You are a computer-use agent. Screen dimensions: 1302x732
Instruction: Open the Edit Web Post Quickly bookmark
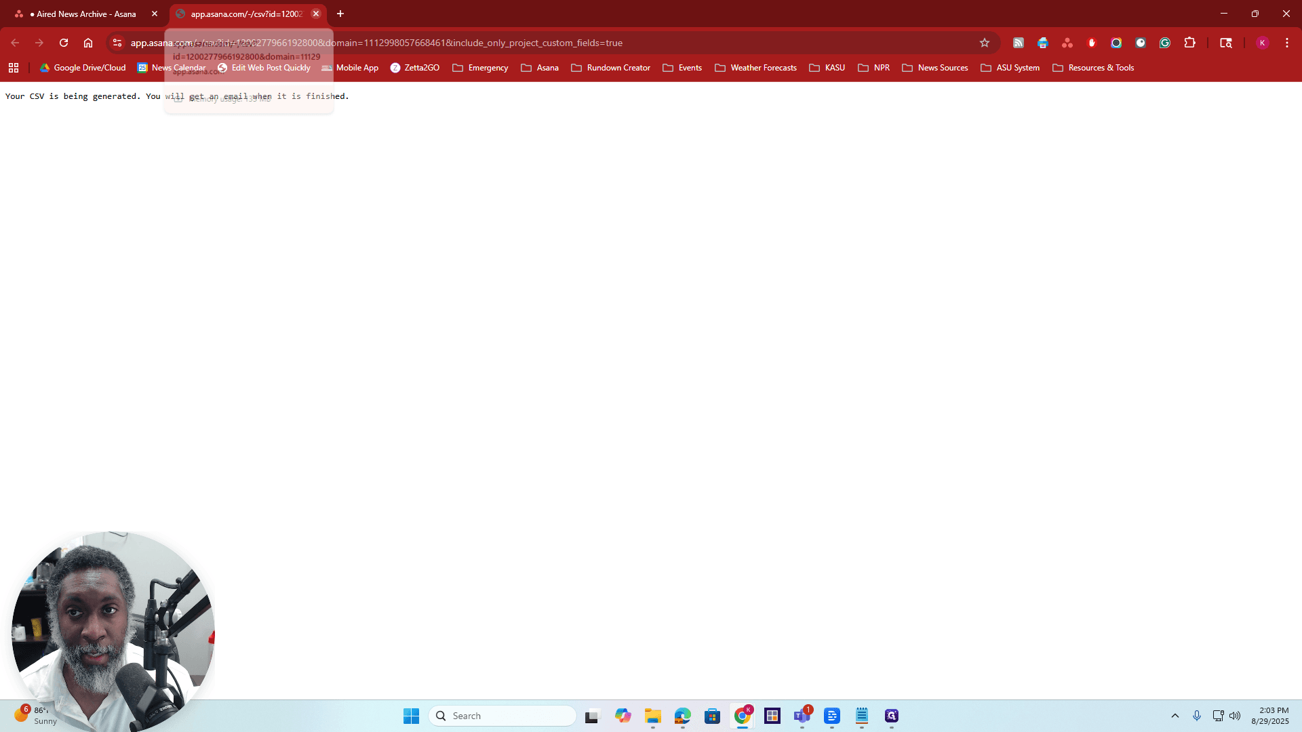[264, 68]
